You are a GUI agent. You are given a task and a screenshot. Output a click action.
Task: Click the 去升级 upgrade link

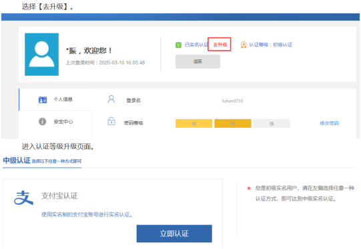coord(220,45)
